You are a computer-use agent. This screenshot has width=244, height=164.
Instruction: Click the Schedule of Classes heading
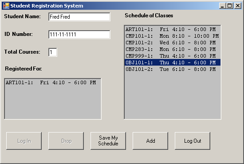pos(149,16)
